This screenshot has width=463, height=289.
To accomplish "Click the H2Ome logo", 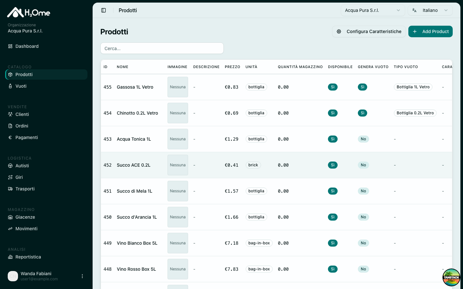I will click(x=29, y=13).
